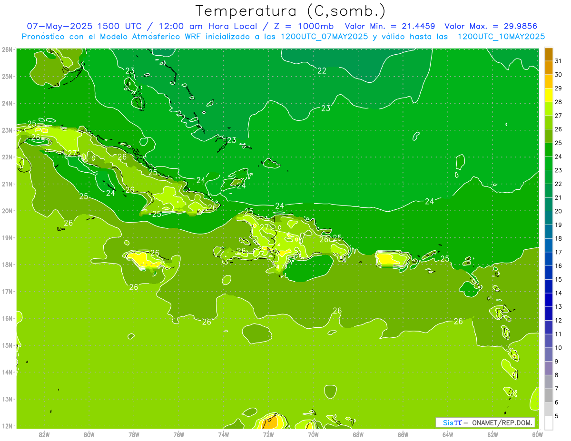Click the 16N latitude label
Screen dimensions: 571x441
(7, 318)
